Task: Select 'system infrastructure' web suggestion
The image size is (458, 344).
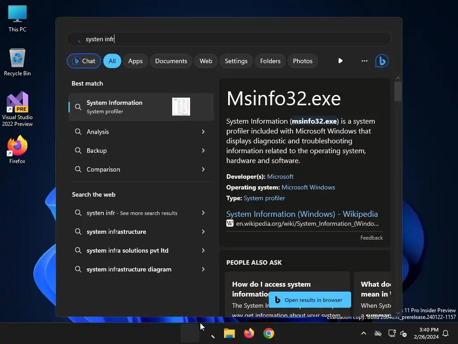Action: (141, 232)
